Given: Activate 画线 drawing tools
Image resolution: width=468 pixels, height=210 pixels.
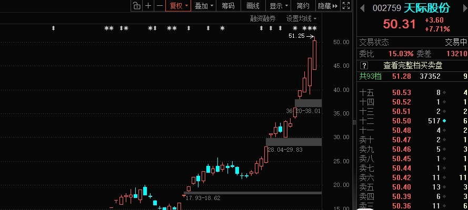Looking at the screenshot, I should pyautogui.click(x=253, y=6).
